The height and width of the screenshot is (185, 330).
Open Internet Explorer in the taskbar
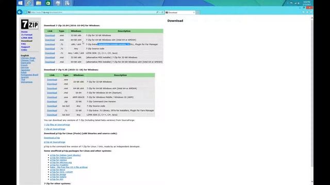pos(29,3)
